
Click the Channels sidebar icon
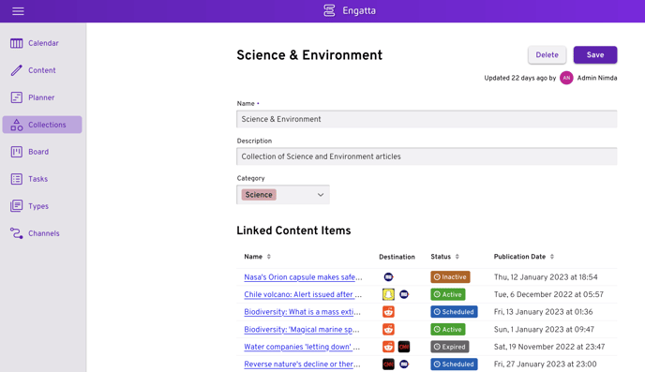(17, 233)
